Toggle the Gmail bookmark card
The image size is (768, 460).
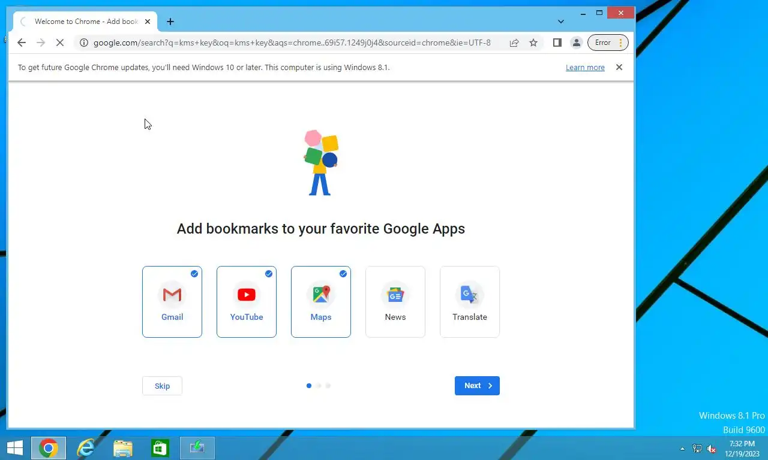point(172,302)
